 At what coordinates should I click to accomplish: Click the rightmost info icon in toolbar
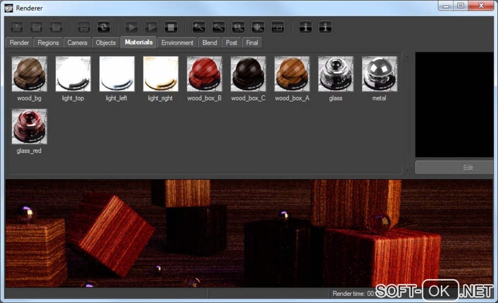pos(326,27)
